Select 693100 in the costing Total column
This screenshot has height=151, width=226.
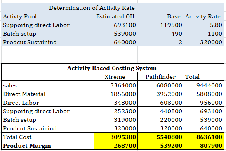pyautogui.click(x=211, y=111)
